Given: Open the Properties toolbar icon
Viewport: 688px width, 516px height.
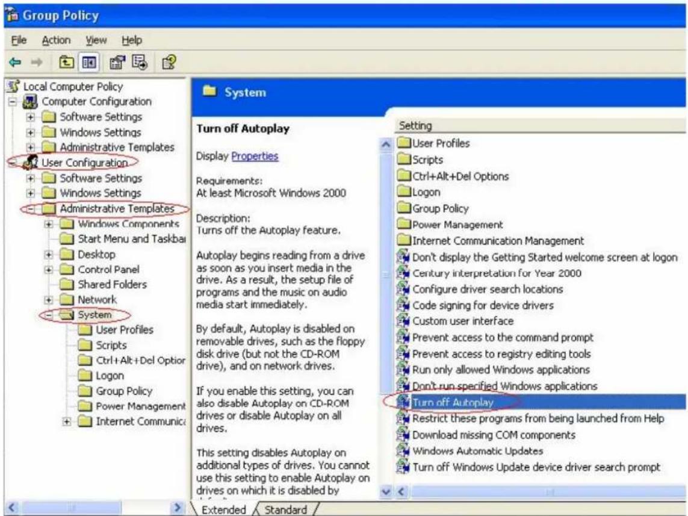Looking at the screenshot, I should point(117,62).
